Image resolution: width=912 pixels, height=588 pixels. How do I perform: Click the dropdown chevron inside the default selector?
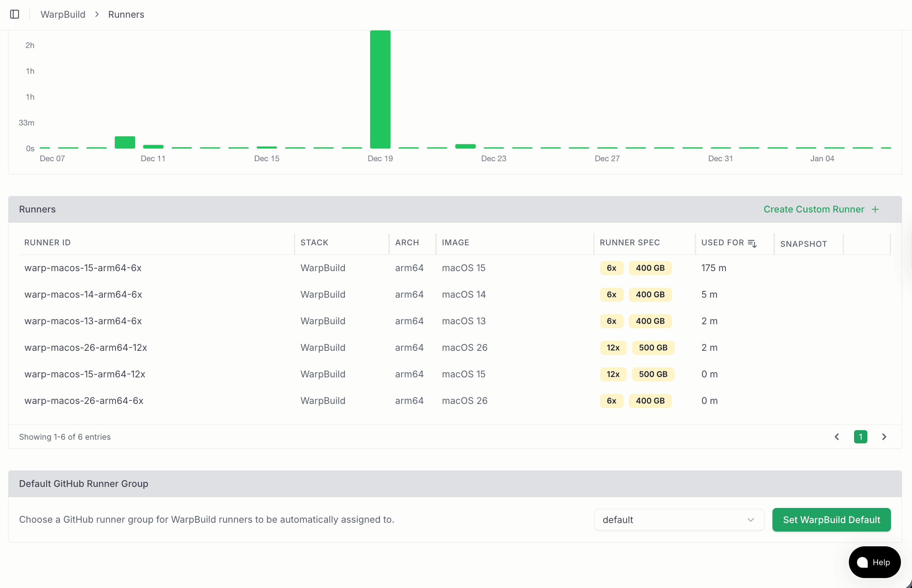[751, 520]
